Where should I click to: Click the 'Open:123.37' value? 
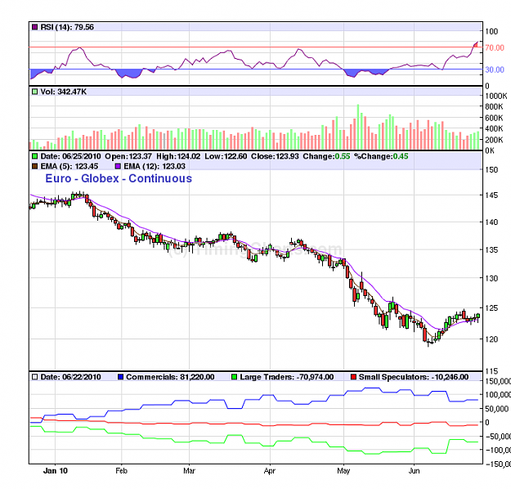coord(128,156)
